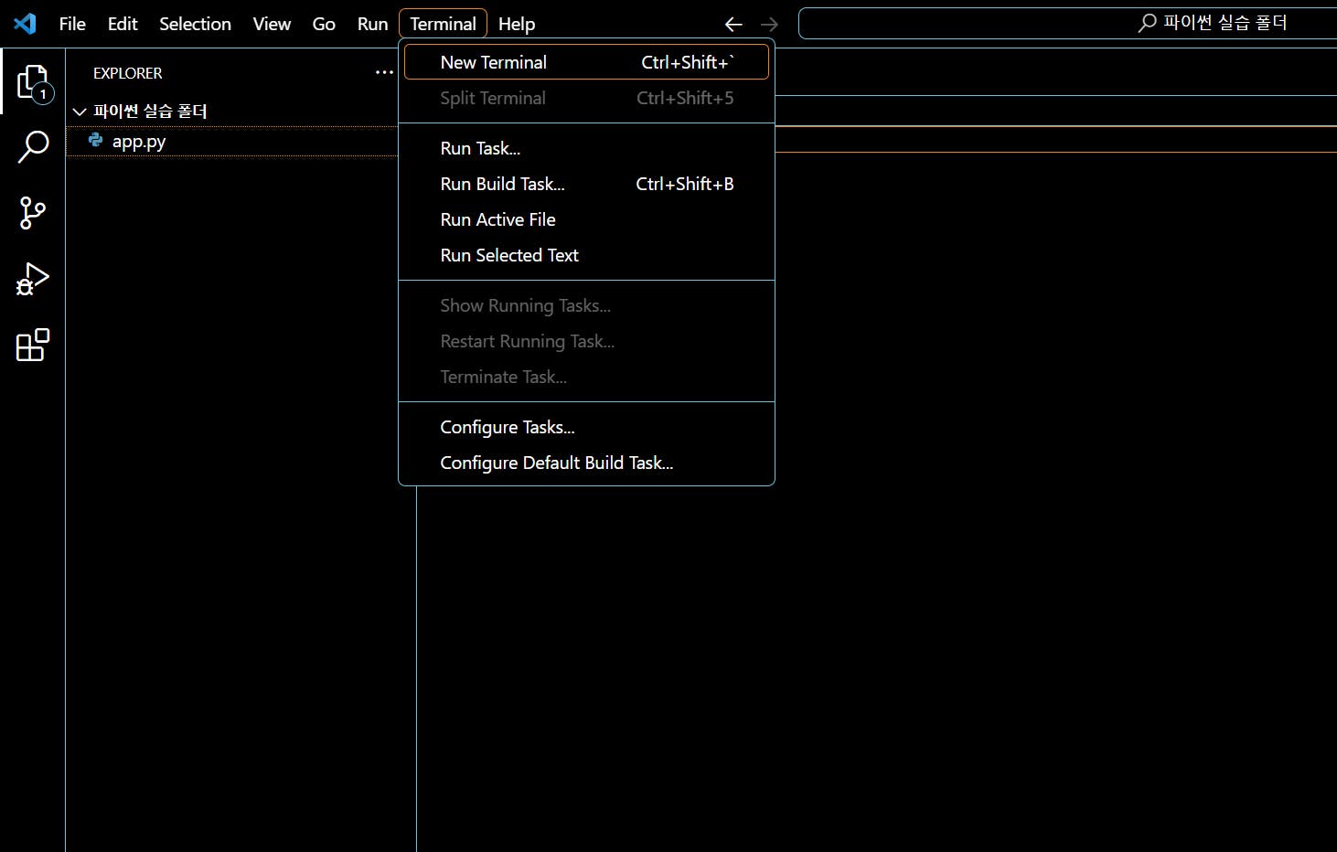This screenshot has width=1337, height=852.
Task: Open Explorer's Views and More Actions ellipsis
Action: tap(384, 72)
